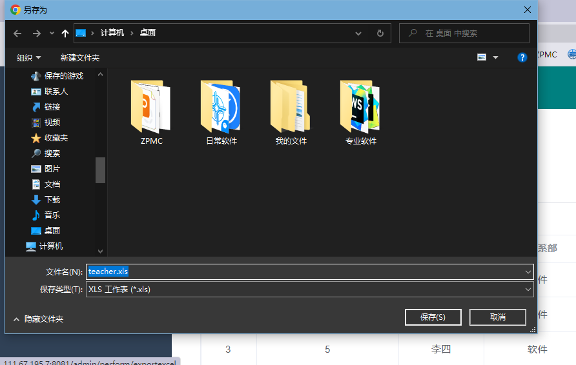The width and height of the screenshot is (576, 365).
Task: Select the 日常软件 folder
Action: click(221, 113)
